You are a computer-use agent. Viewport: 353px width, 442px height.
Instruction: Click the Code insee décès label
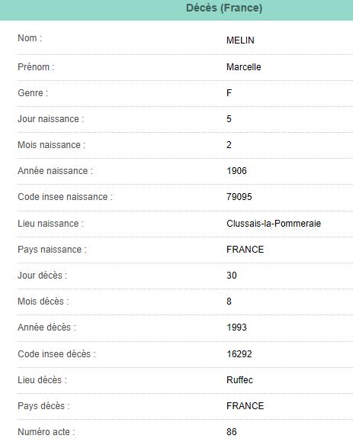56,354
